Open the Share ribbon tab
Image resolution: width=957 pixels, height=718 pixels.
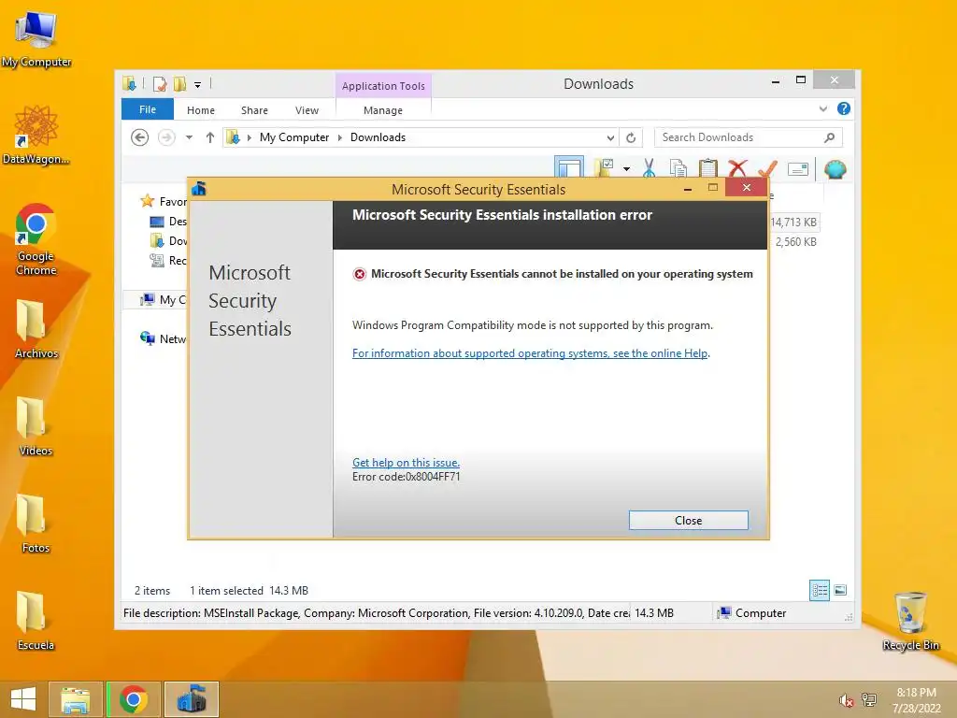coord(254,110)
